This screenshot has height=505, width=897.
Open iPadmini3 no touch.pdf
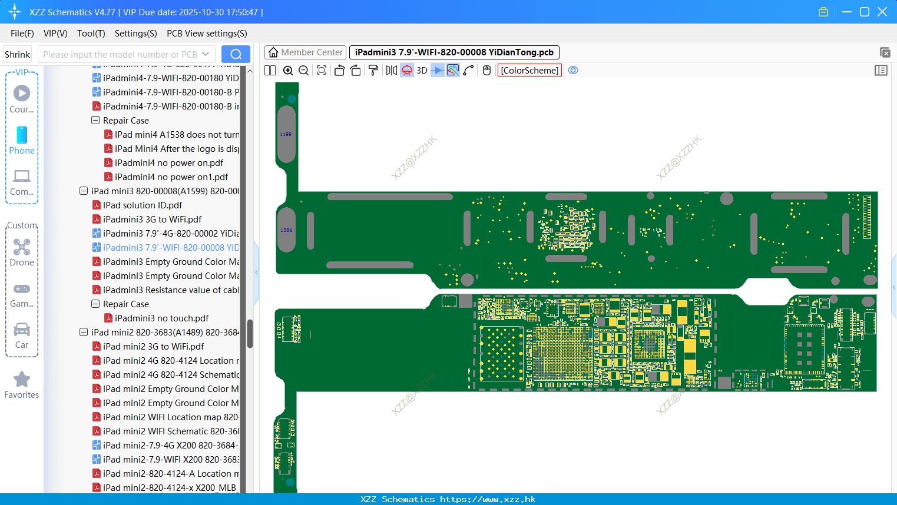click(156, 318)
